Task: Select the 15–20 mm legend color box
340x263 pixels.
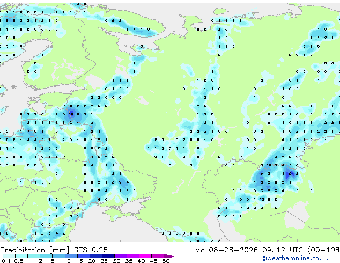Action: click(84, 256)
